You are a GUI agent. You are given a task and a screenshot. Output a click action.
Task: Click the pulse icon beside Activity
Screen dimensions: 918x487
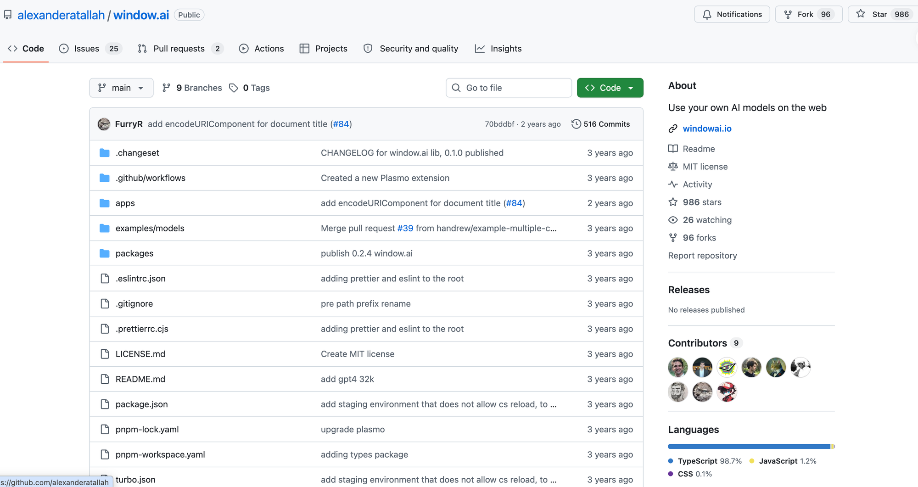point(673,185)
